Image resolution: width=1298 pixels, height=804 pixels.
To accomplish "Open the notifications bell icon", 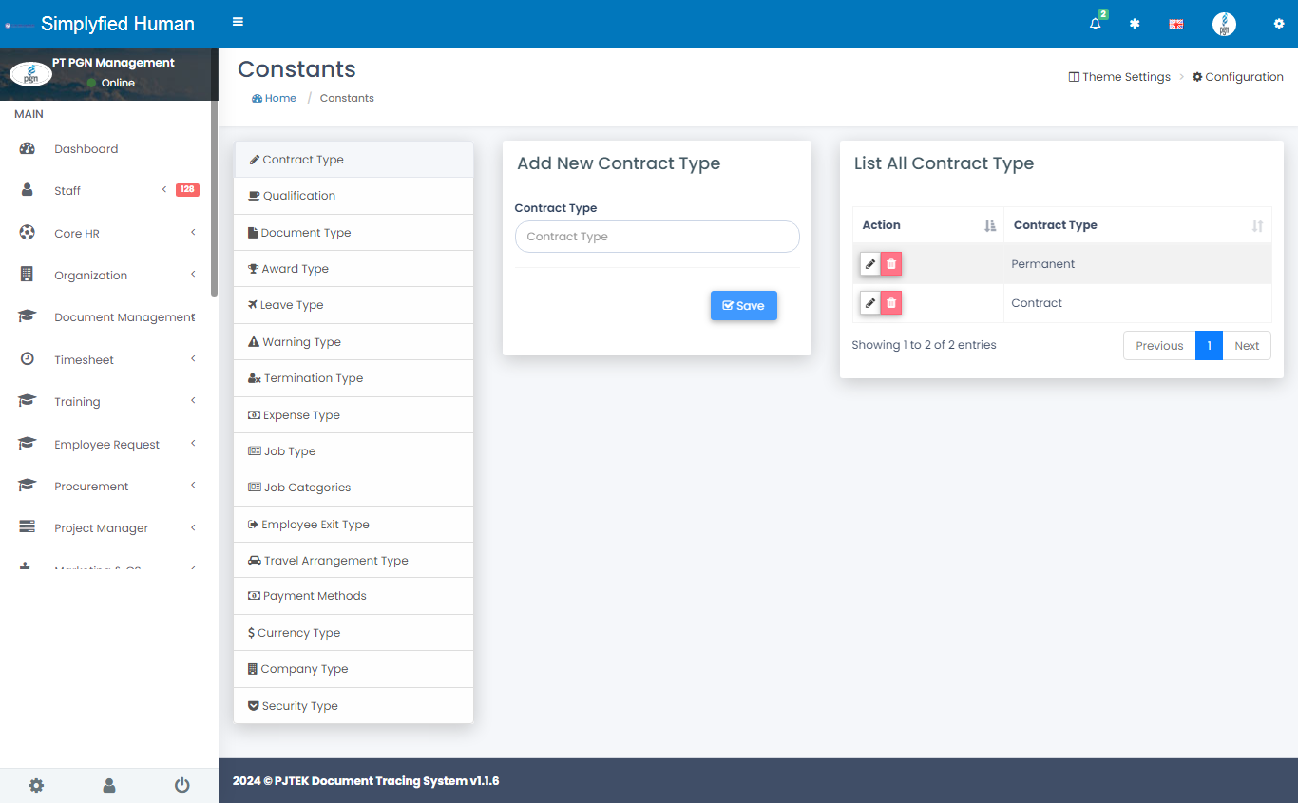I will pyautogui.click(x=1096, y=24).
